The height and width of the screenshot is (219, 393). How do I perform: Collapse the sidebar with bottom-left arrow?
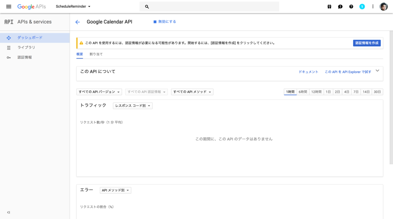click(x=8, y=212)
